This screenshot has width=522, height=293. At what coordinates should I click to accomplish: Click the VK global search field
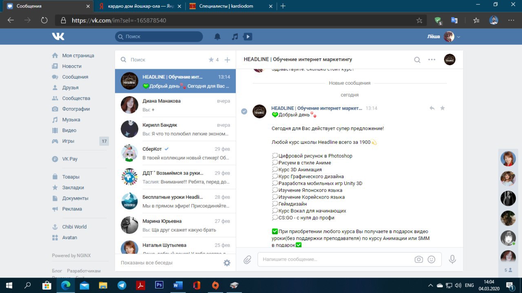pos(159,37)
